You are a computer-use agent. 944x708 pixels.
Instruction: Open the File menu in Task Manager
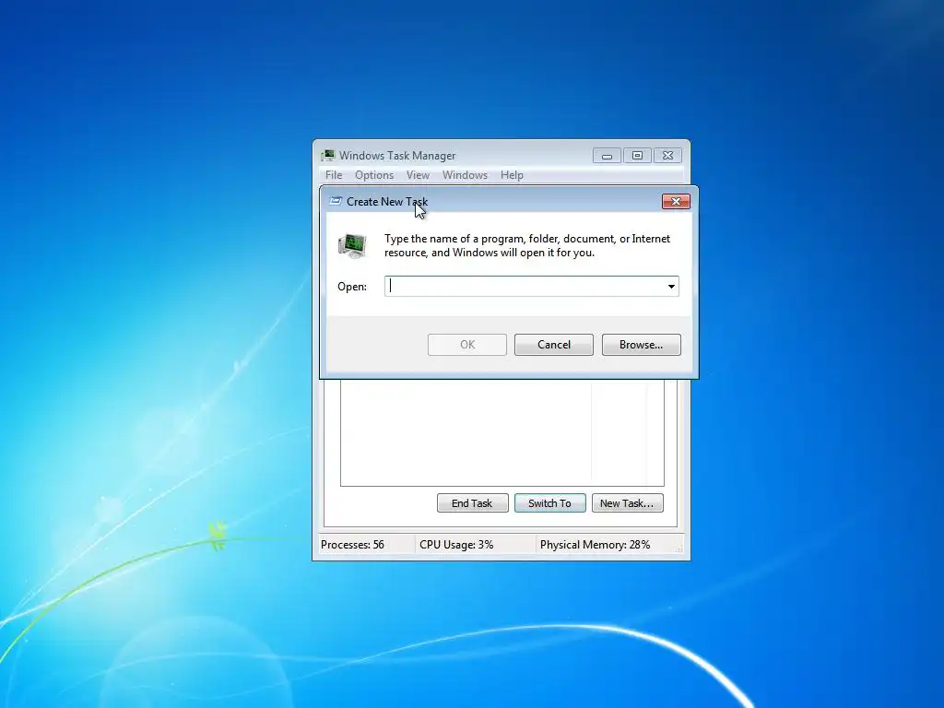(334, 175)
